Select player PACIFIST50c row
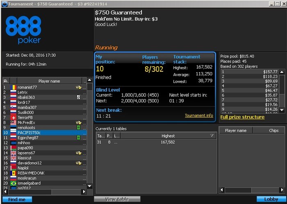The image size is (287, 204). click(44, 133)
